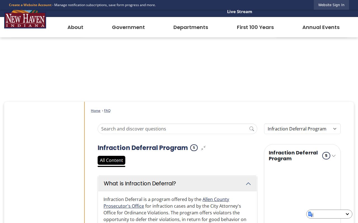Image resolution: width=358 pixels, height=223 pixels.
Task: Open the About menu
Action: [x=75, y=27]
